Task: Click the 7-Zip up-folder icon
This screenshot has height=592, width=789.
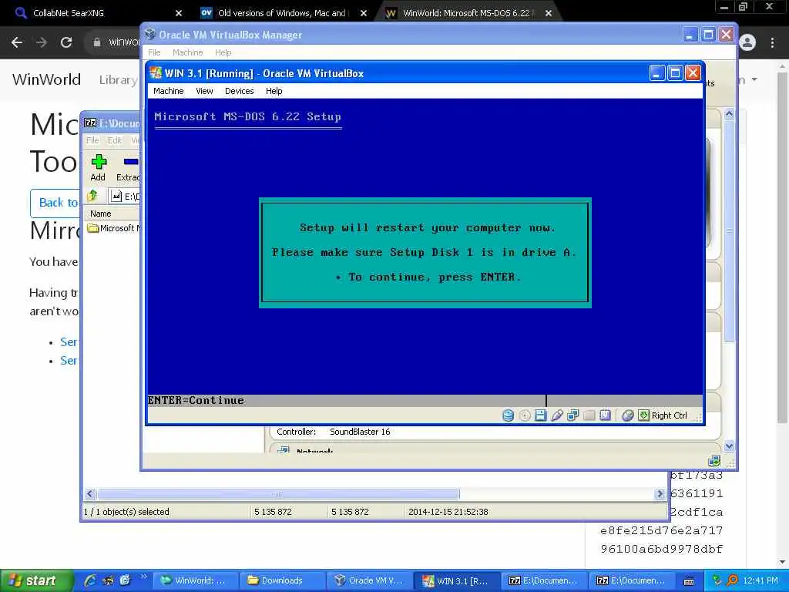Action: tap(92, 196)
